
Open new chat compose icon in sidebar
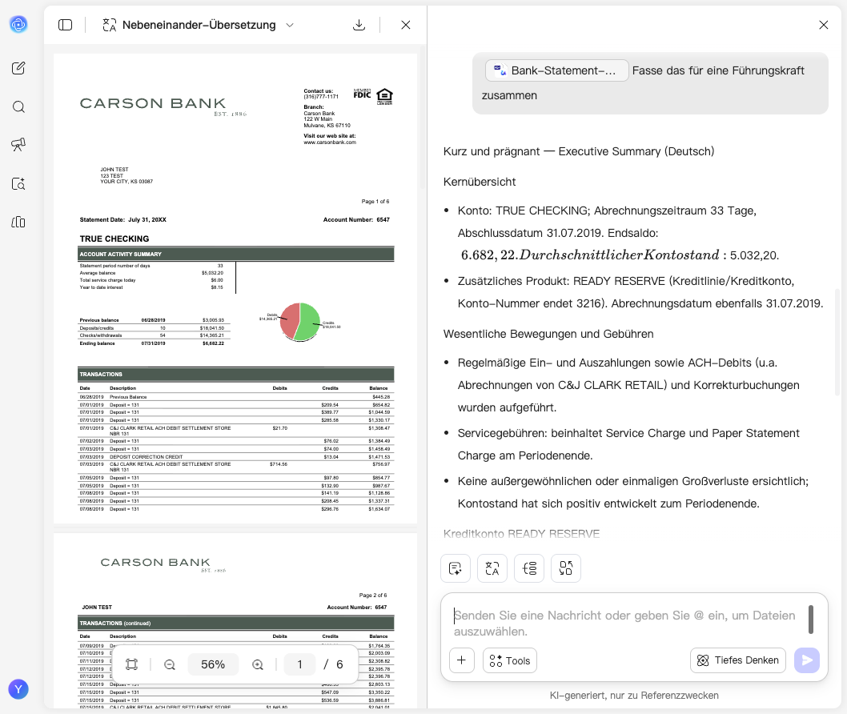click(x=18, y=68)
